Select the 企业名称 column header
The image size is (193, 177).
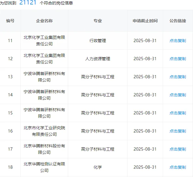(44, 21)
